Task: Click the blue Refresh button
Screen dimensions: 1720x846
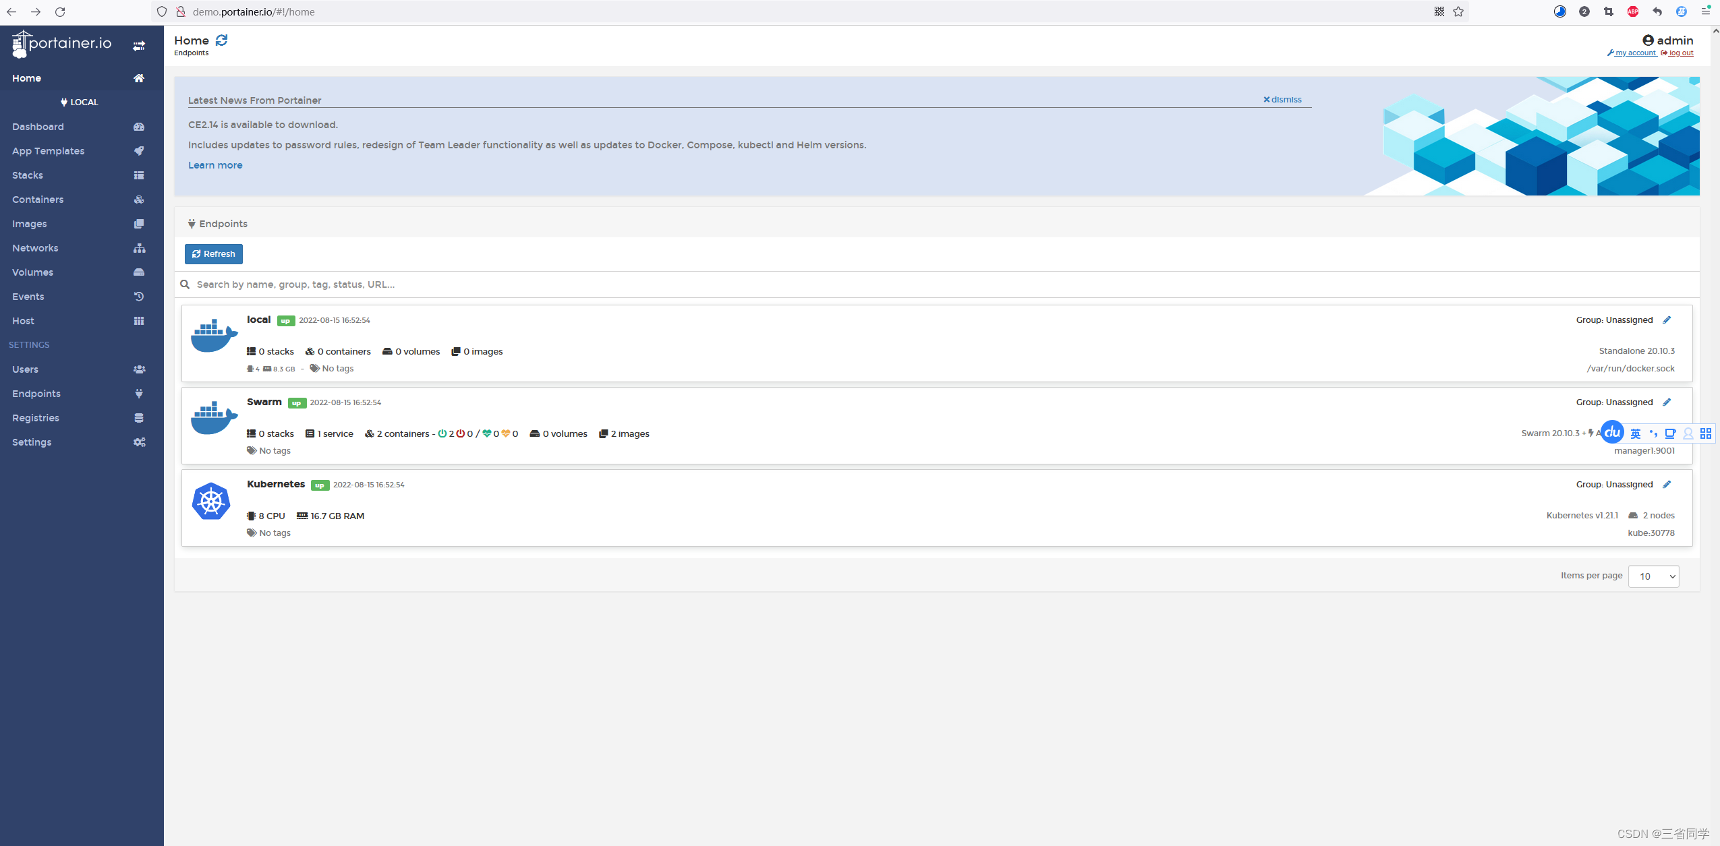Action: (x=214, y=254)
